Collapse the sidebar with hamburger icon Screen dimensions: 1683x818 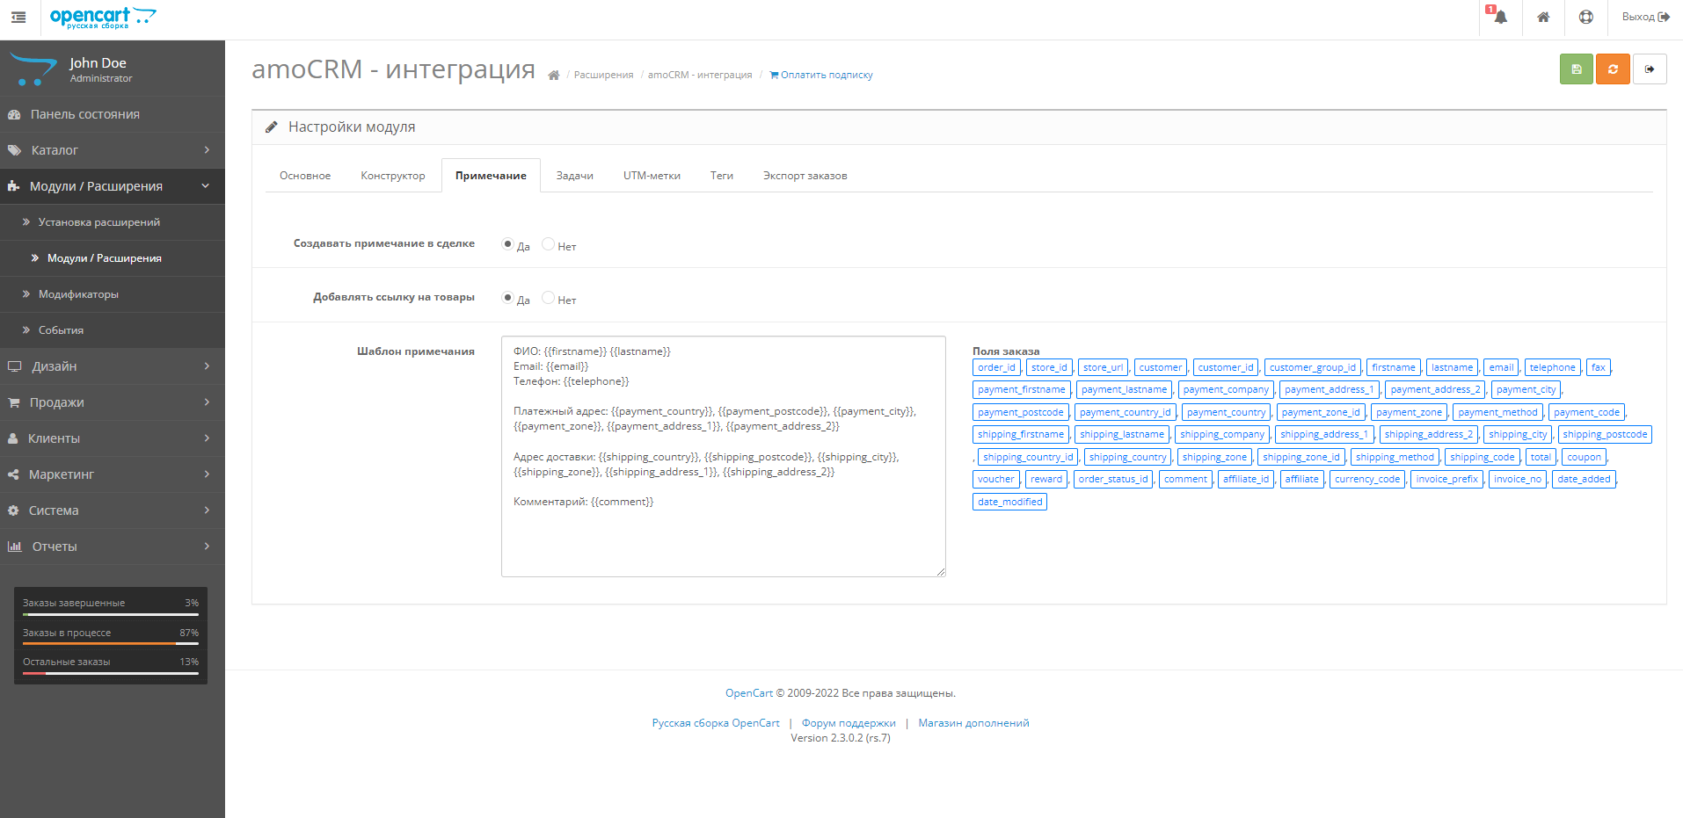point(18,18)
